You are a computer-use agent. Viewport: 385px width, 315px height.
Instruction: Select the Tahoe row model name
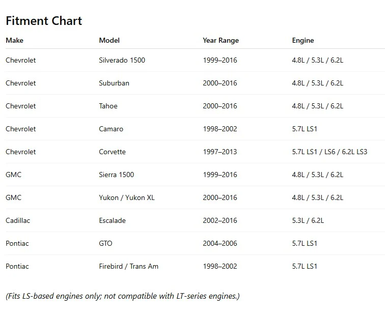coord(108,106)
